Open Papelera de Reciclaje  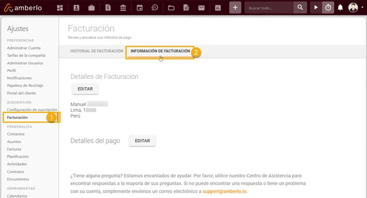[x=25, y=86]
